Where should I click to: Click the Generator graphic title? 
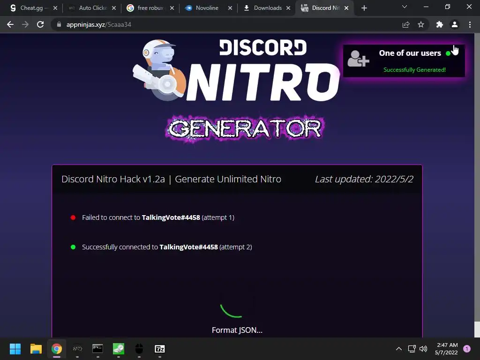point(245,128)
